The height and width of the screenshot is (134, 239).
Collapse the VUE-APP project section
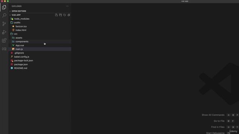click(16, 15)
